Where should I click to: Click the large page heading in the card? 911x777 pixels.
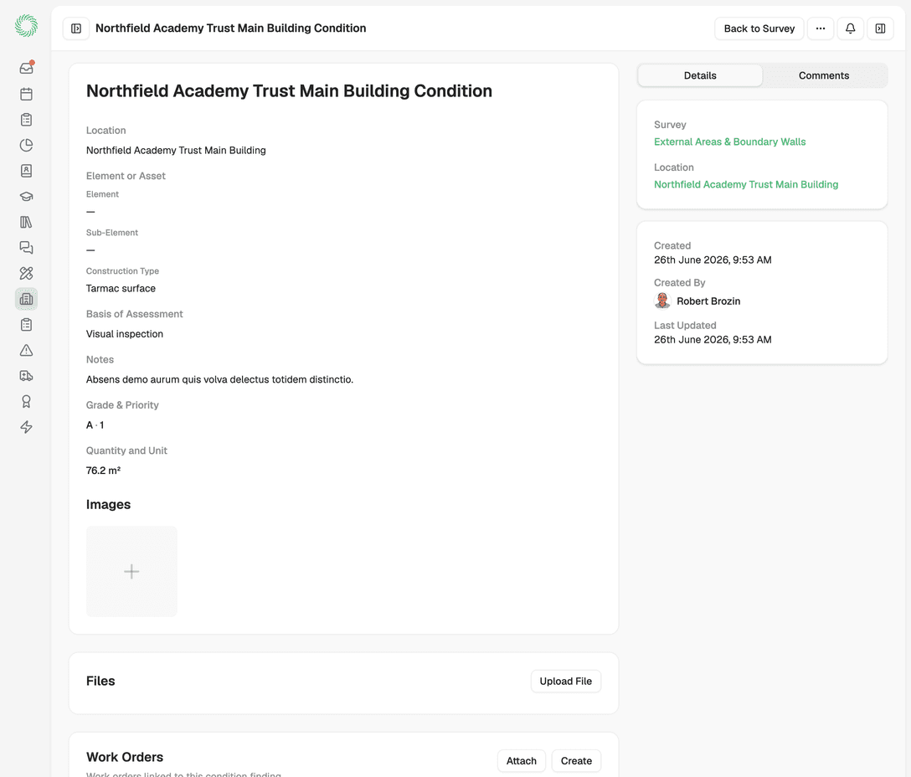290,91
